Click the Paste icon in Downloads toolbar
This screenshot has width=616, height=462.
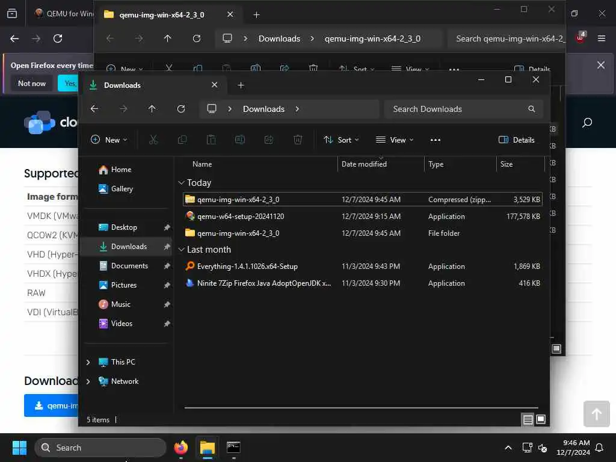pyautogui.click(x=211, y=140)
